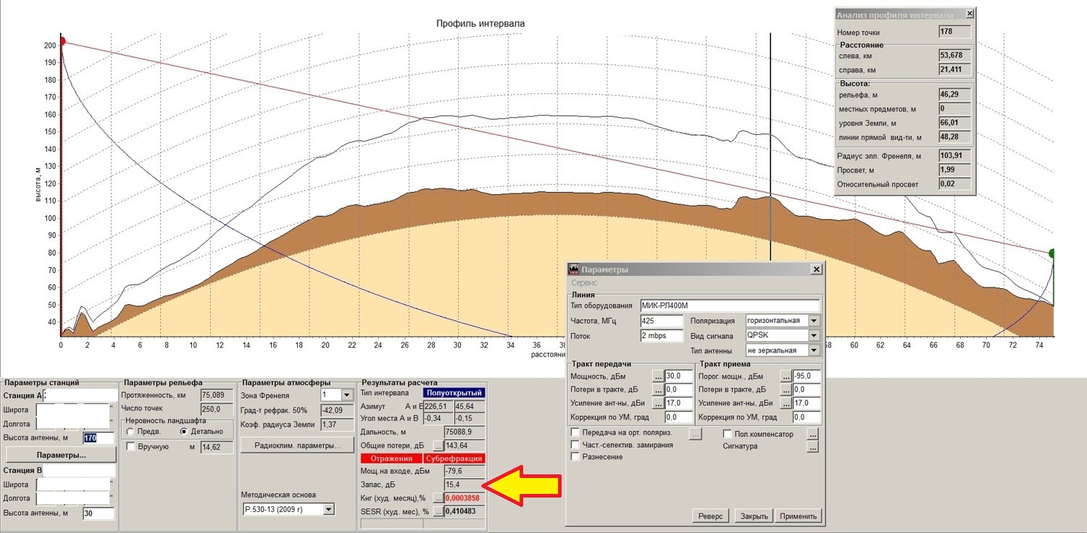Click the Номер точки value 178
This screenshot has width=1087, height=533.
(955, 32)
